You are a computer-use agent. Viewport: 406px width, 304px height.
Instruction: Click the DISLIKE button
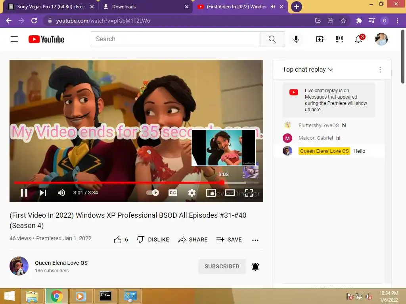click(153, 239)
